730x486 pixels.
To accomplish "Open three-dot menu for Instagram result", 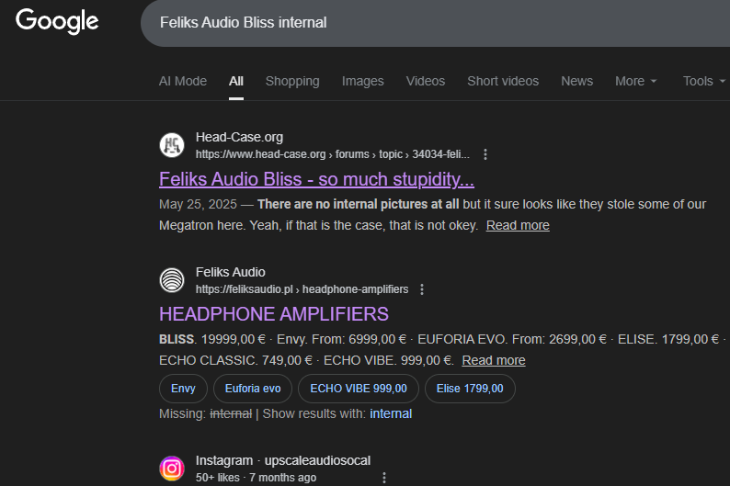I will [x=384, y=478].
